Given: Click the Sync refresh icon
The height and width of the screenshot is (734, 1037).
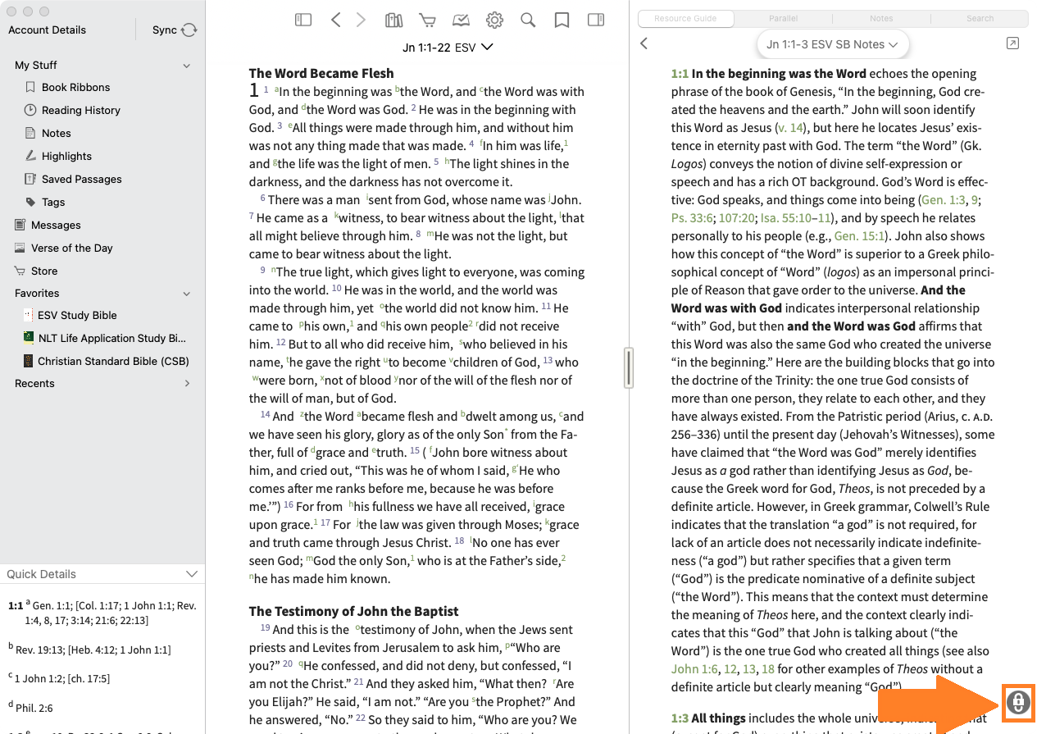Looking at the screenshot, I should (x=189, y=30).
